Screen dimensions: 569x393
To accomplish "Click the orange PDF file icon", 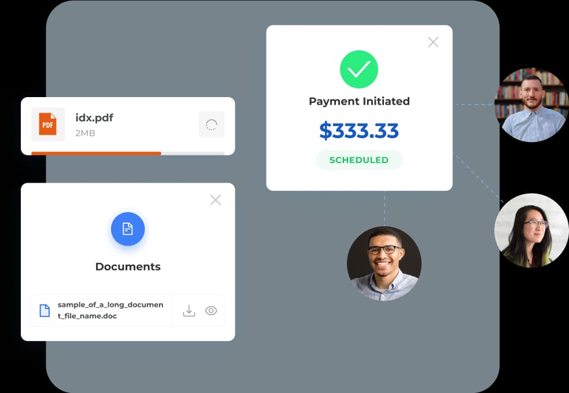I will point(48,124).
